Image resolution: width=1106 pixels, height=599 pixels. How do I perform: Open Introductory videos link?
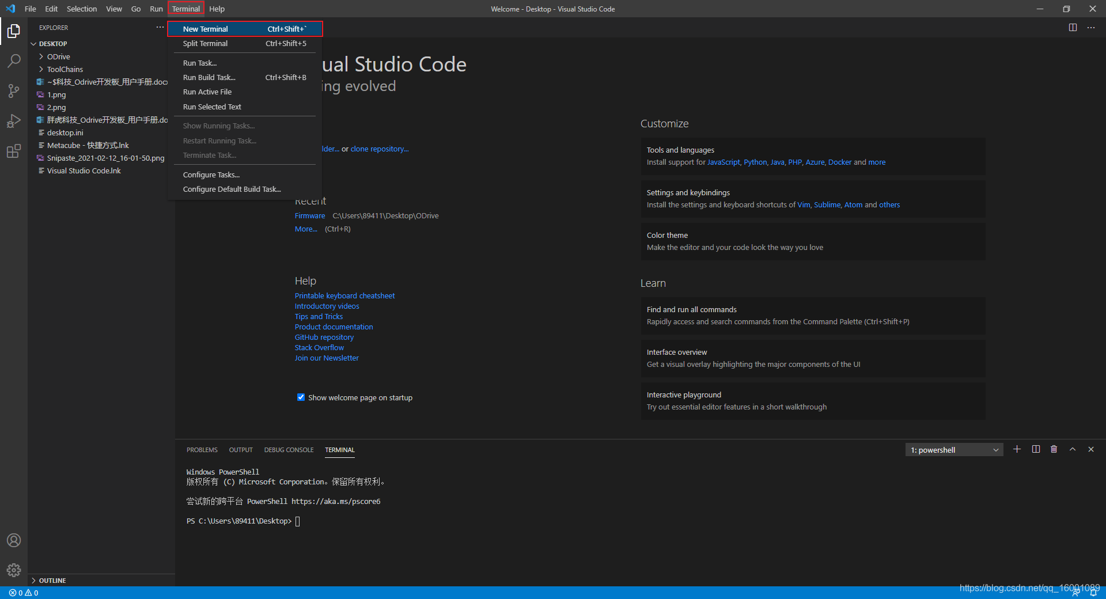coord(327,306)
